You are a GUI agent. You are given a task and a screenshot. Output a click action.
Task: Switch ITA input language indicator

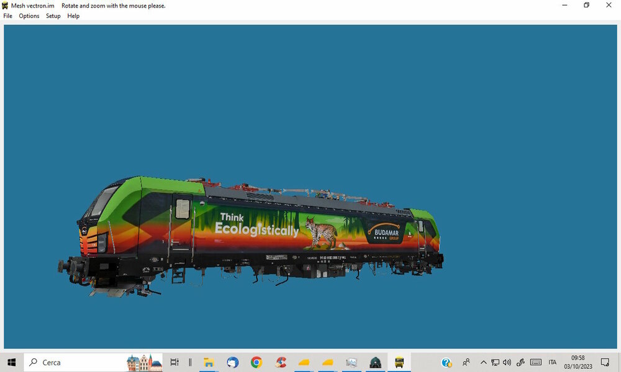pyautogui.click(x=553, y=362)
